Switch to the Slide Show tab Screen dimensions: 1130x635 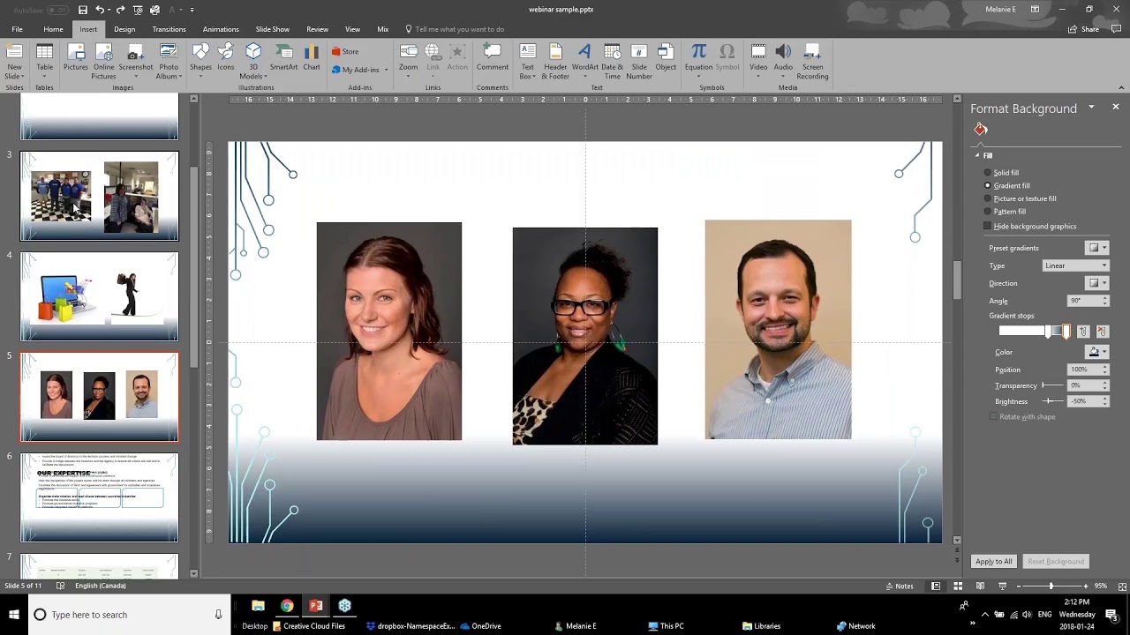[273, 29]
